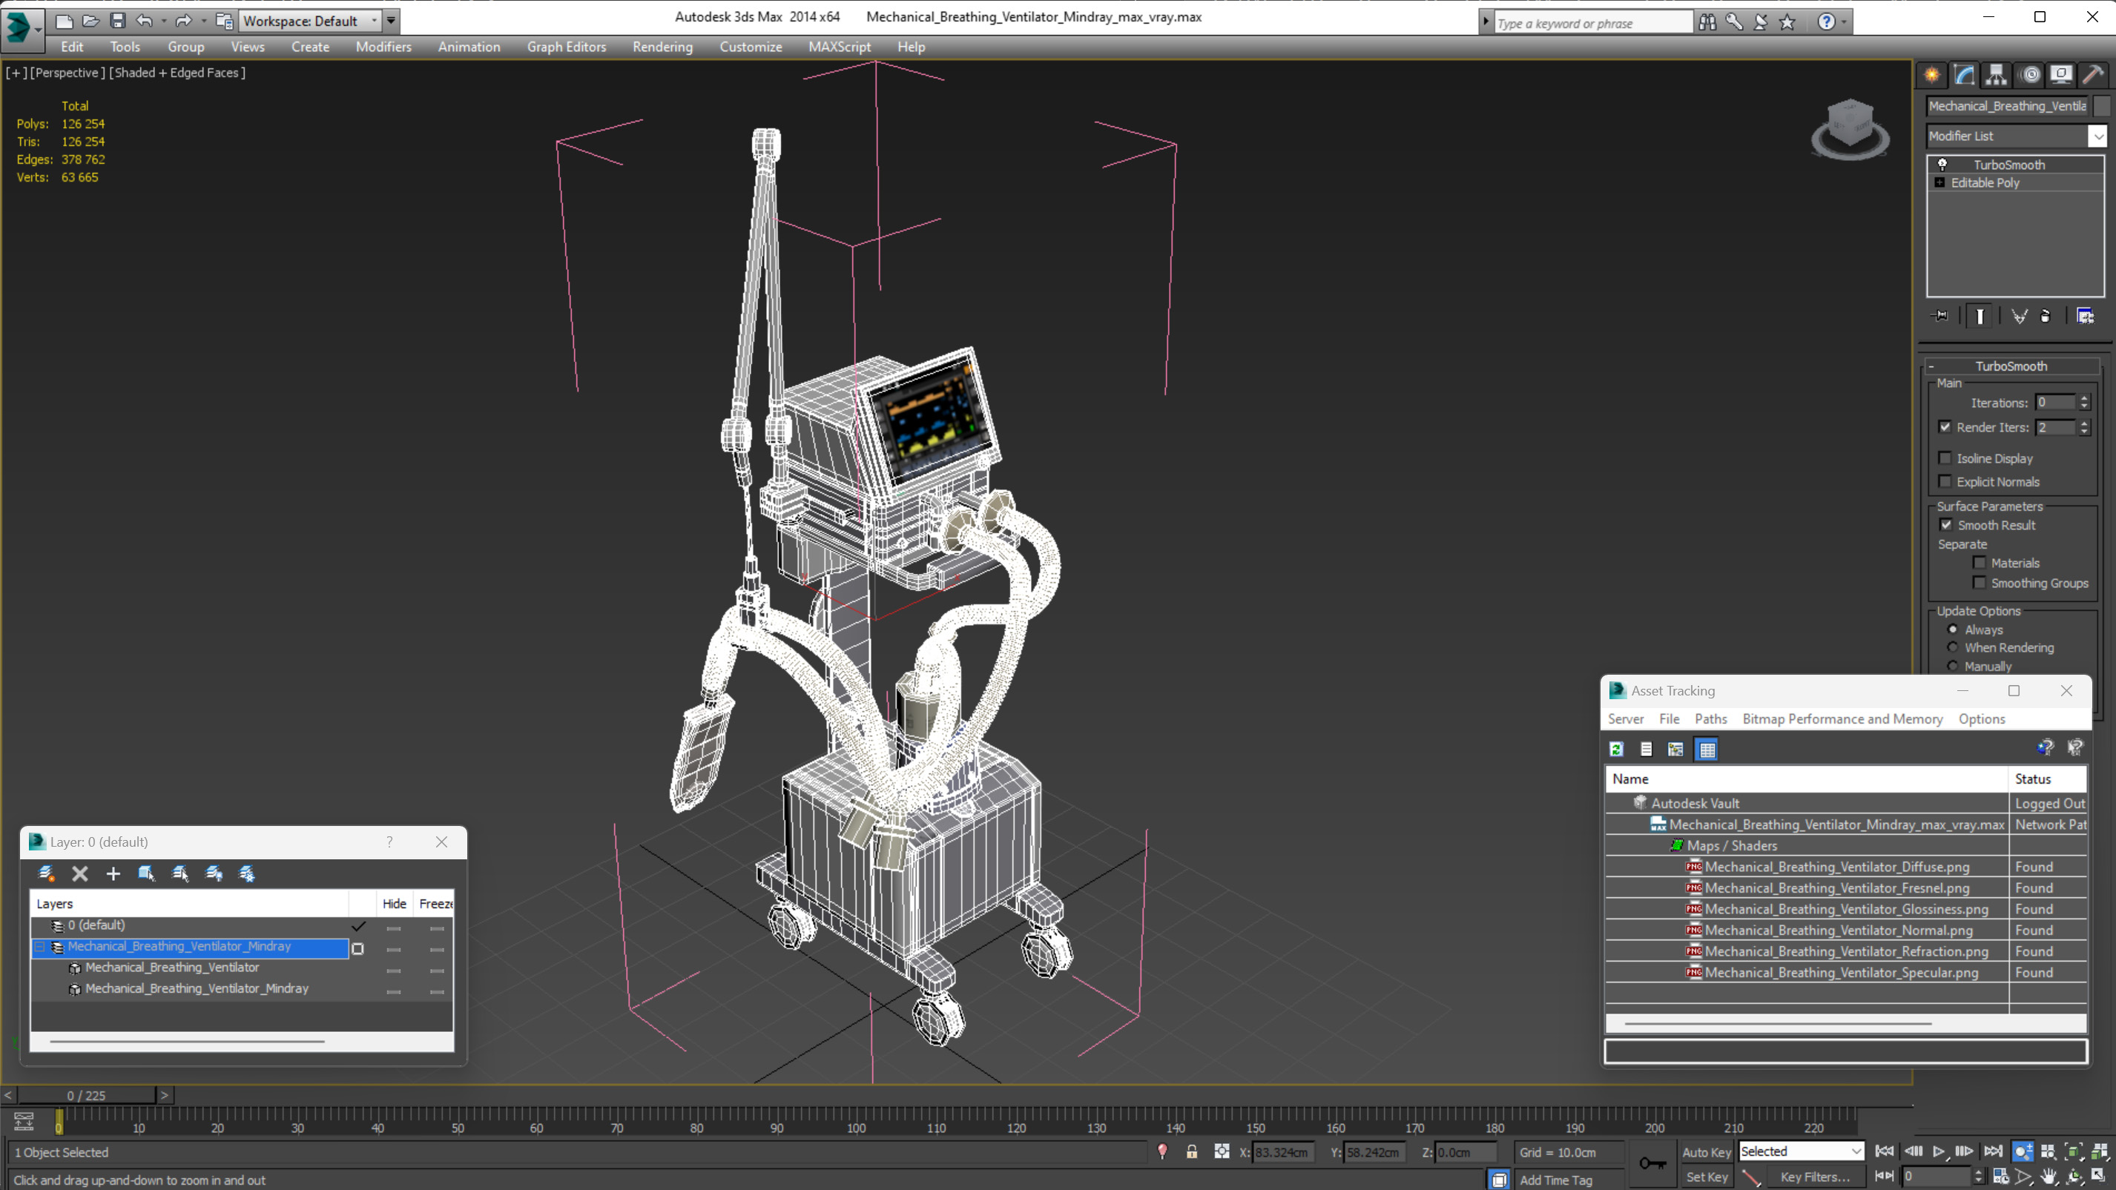Image resolution: width=2116 pixels, height=1190 pixels.
Task: Select the When Rendering update option
Action: pos(1953,647)
